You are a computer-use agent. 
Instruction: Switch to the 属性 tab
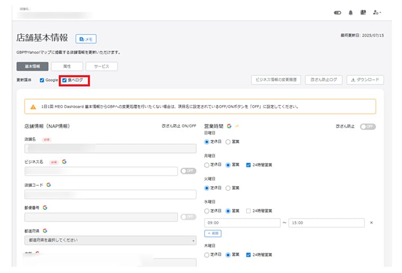[x=67, y=67]
